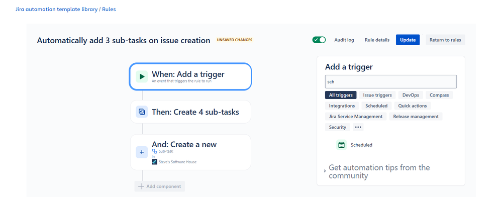
Task: Select the All triggers filter
Action: pos(341,95)
